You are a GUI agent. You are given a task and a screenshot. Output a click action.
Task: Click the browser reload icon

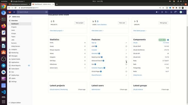click(16, 8)
